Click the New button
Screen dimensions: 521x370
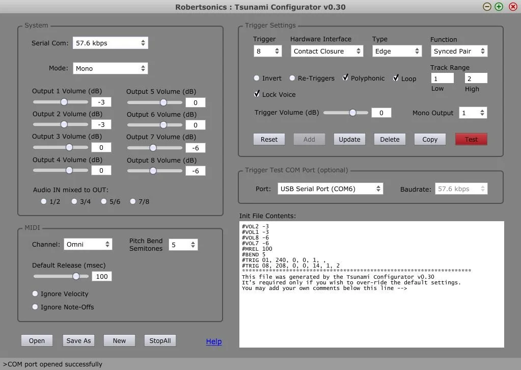(x=119, y=340)
